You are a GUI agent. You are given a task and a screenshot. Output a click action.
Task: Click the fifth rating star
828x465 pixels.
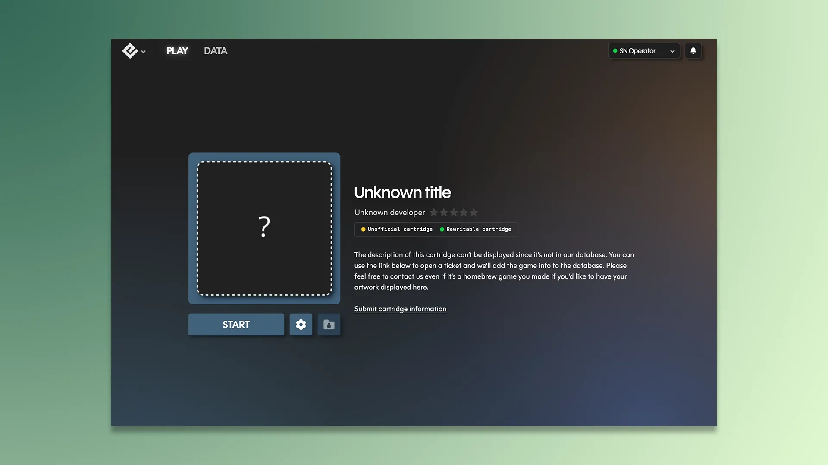coord(474,212)
